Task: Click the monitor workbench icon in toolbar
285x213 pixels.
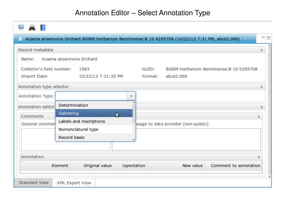Action: coord(21,27)
